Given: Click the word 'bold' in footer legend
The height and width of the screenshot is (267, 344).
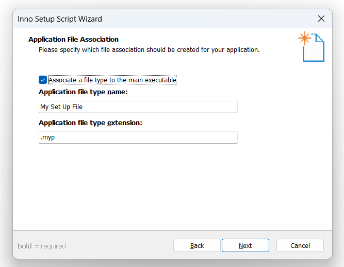Looking at the screenshot, I should [25, 246].
